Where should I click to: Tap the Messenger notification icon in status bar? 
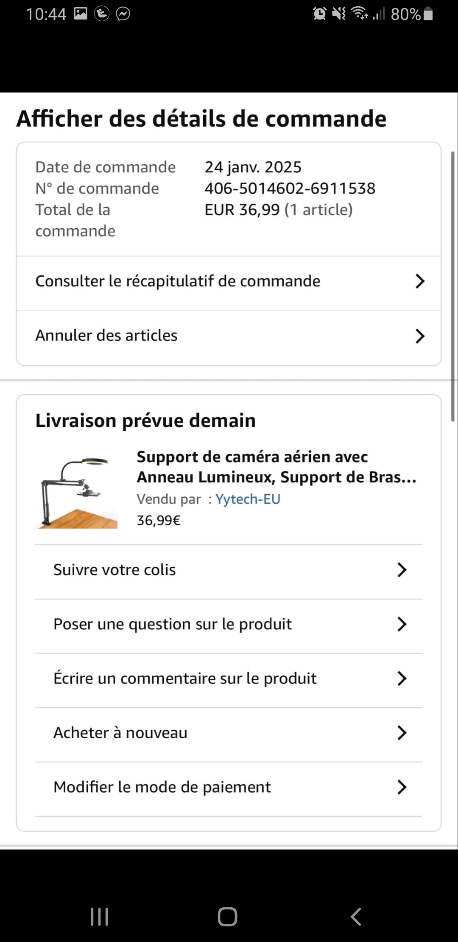pyautogui.click(x=123, y=14)
